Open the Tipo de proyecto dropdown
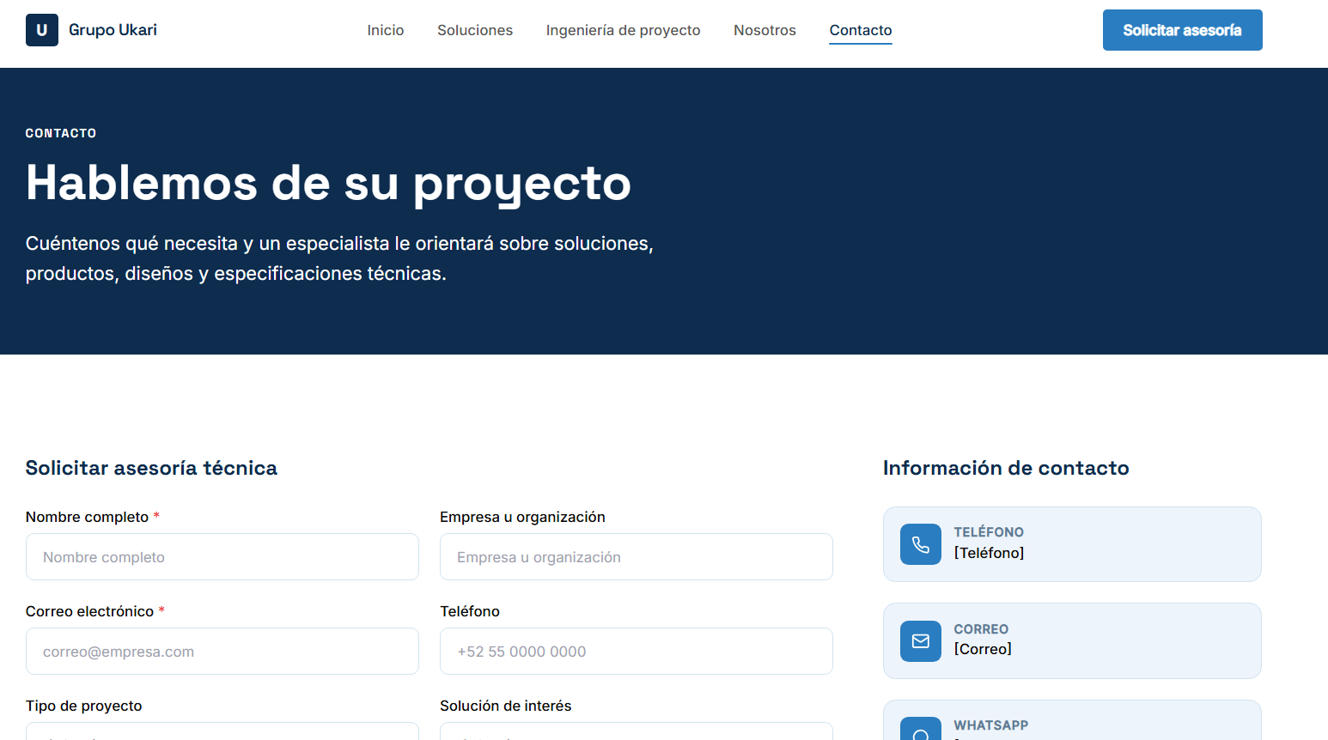The image size is (1328, 740). pos(222,731)
